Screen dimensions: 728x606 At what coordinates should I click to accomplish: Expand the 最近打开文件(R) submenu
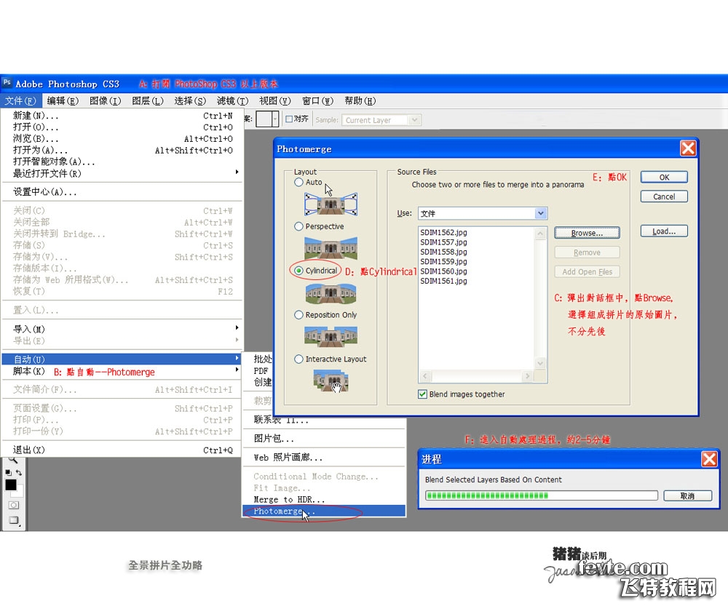point(122,173)
